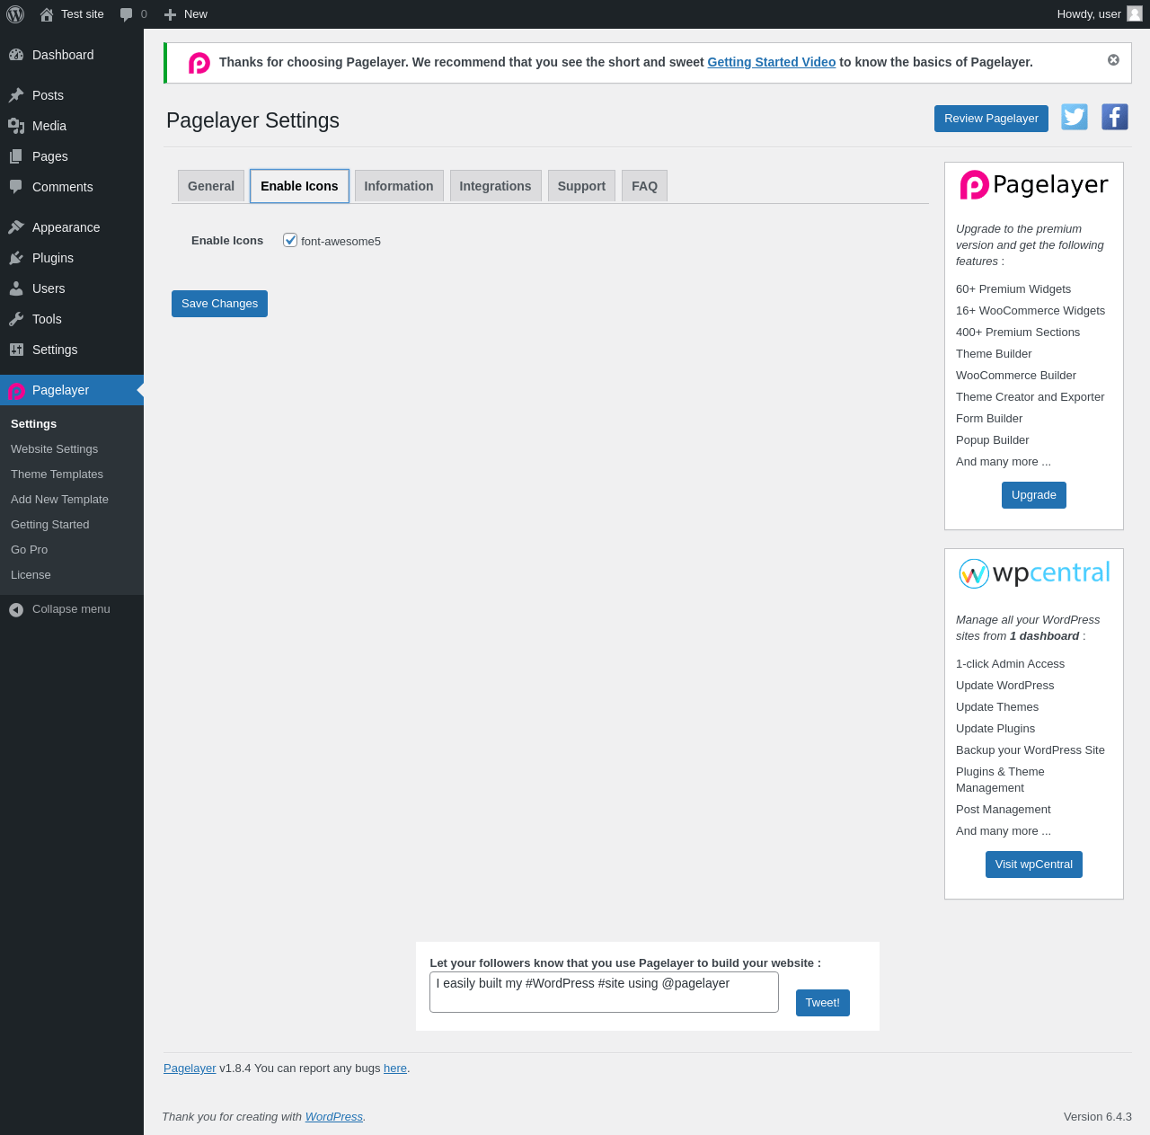The height and width of the screenshot is (1135, 1150).
Task: Click Howdy, user account menu
Action: tap(1100, 14)
